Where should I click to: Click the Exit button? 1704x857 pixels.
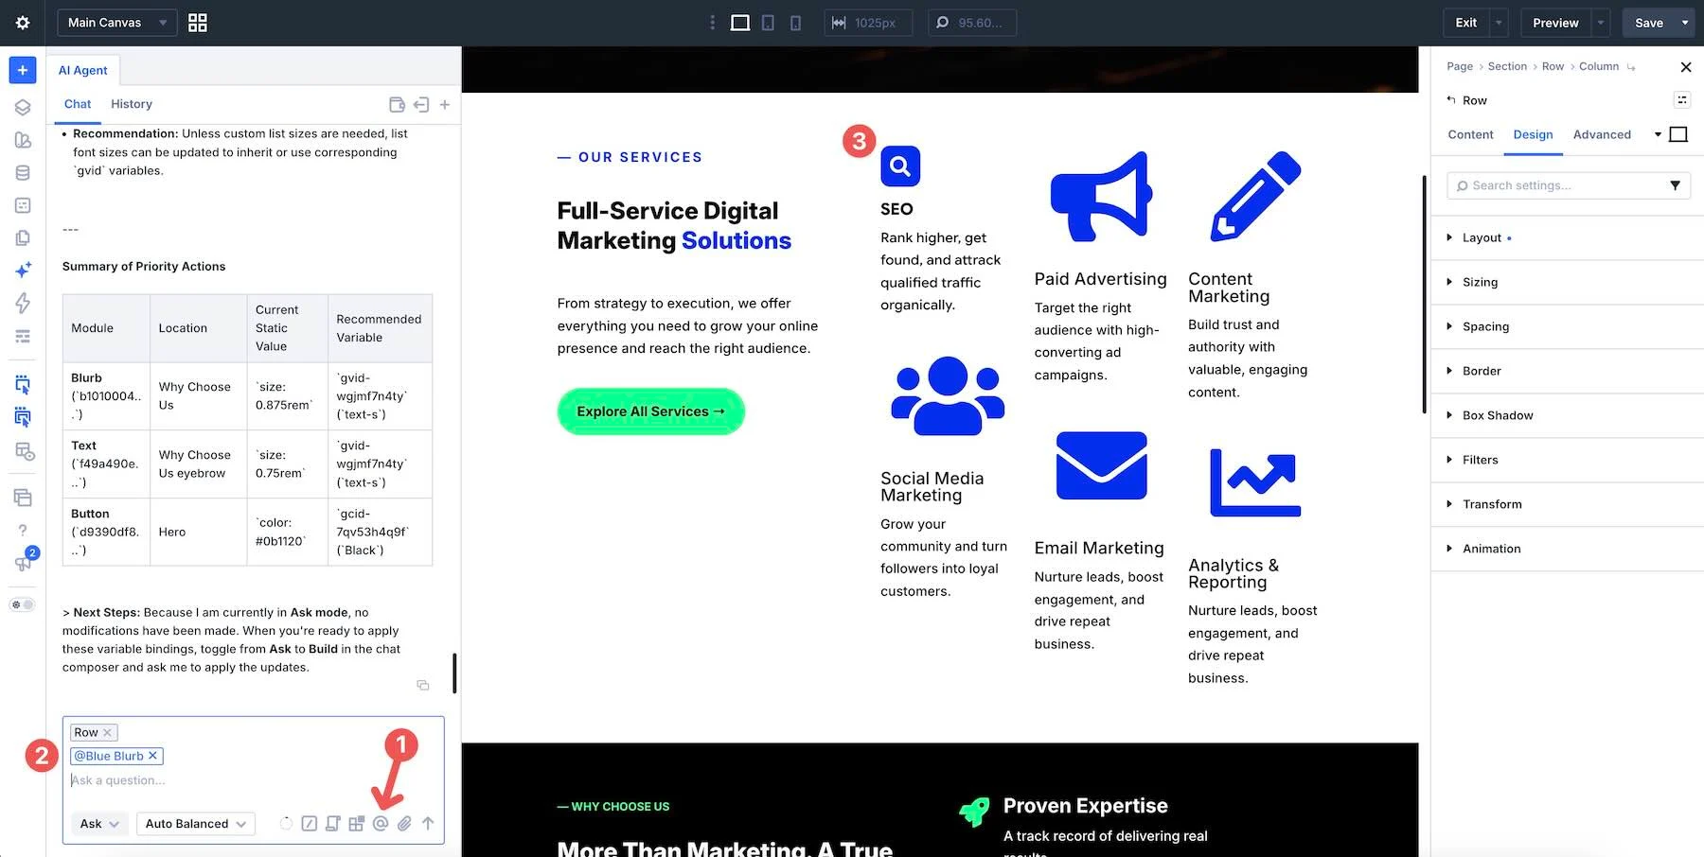click(x=1465, y=23)
